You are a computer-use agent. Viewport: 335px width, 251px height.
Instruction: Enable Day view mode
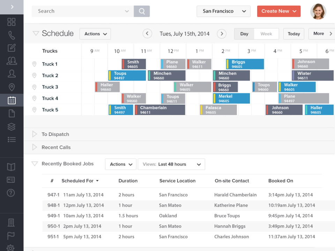coord(244,33)
